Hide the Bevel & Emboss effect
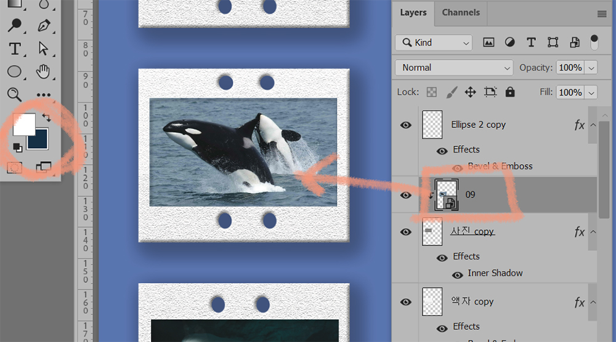Screen dimensions: 616x342 [x=457, y=169]
